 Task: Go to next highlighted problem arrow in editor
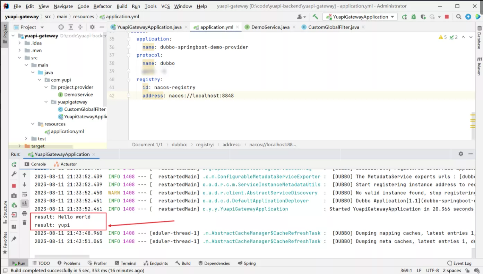tap(471, 37)
